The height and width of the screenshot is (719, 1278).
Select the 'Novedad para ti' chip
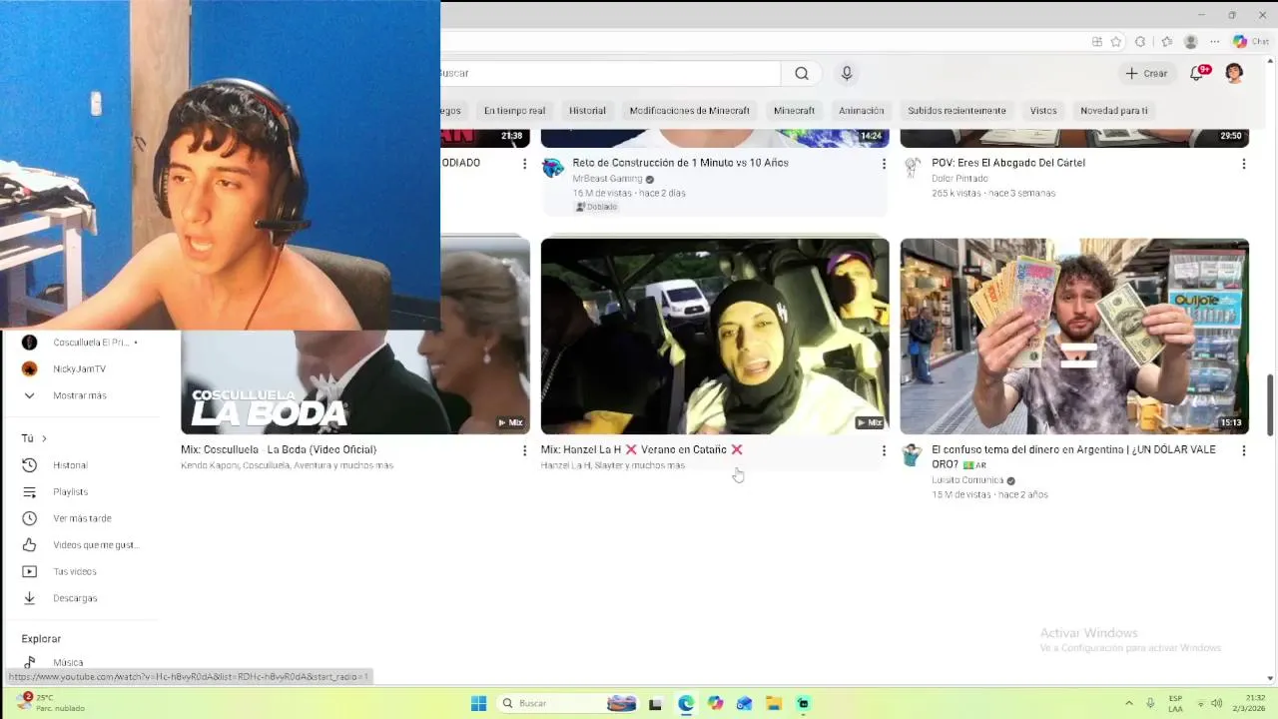(1113, 111)
